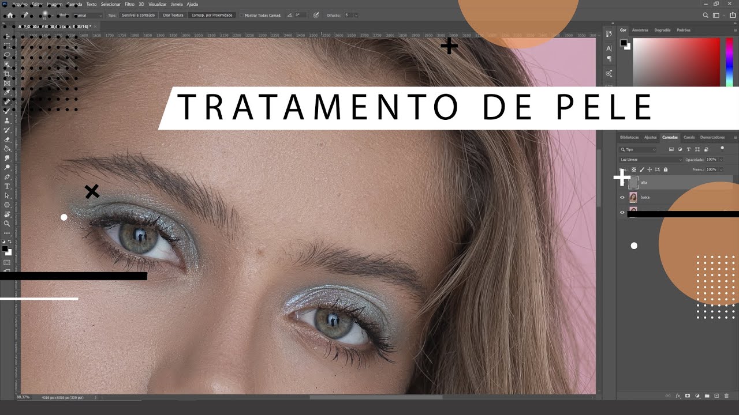The image size is (739, 415).
Task: Select the Paint Bucket tool
Action: click(x=6, y=149)
